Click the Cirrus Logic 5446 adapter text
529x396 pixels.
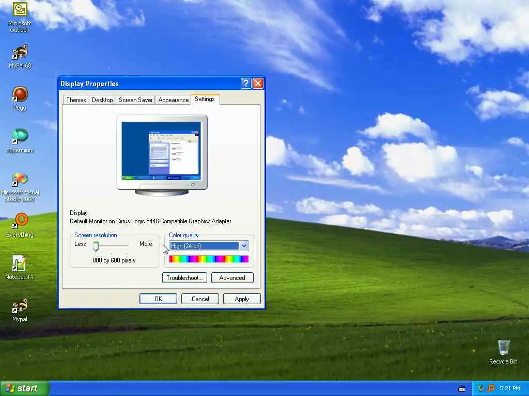pos(150,221)
